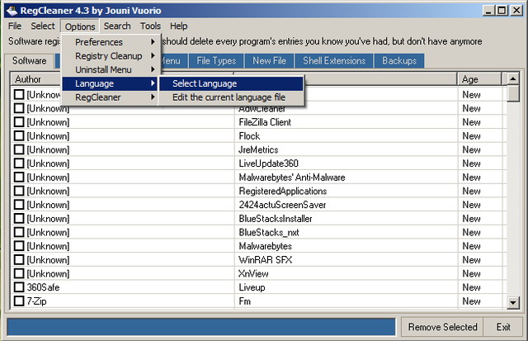The width and height of the screenshot is (528, 341).
Task: Open the Tools menu
Action: point(150,26)
